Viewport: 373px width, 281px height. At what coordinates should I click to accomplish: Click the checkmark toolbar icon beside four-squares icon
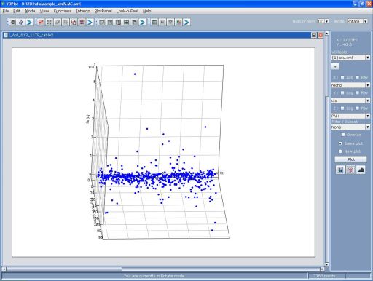coord(58,23)
